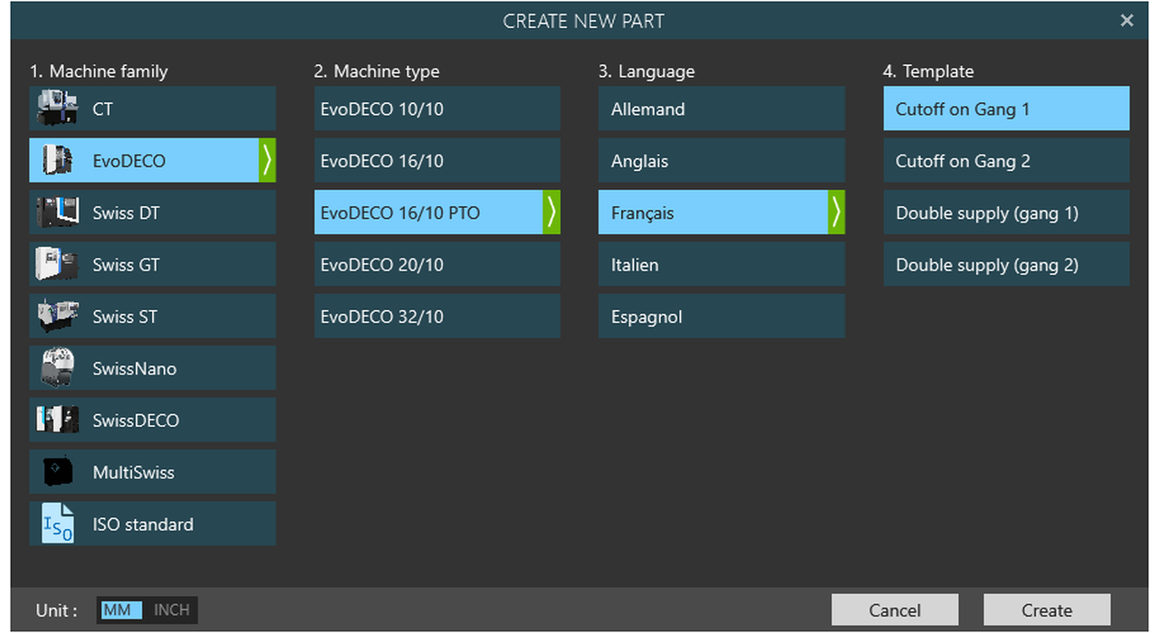The width and height of the screenshot is (1159, 633).
Task: Select Cutoff on Gang 2 template
Action: point(1006,161)
